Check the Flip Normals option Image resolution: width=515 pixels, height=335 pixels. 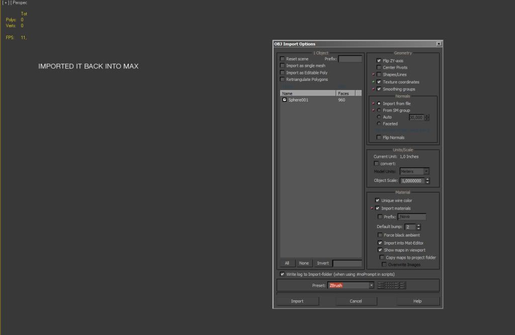[x=379, y=137]
